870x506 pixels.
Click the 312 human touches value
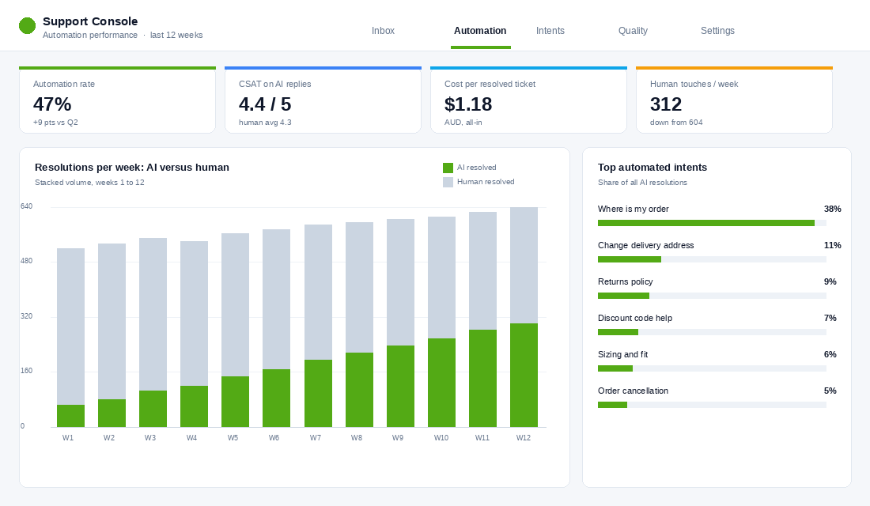[x=666, y=104]
